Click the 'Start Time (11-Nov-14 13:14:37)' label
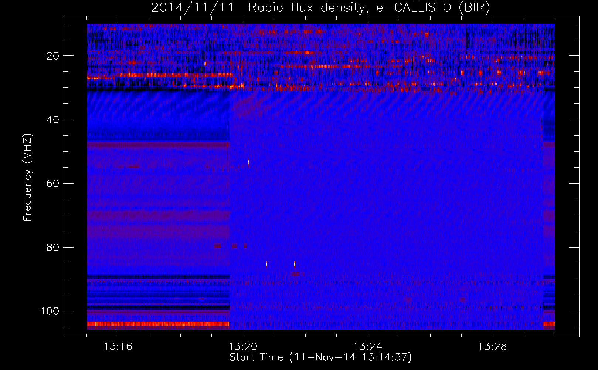Viewport: 598px width, 370px height. tap(320, 357)
